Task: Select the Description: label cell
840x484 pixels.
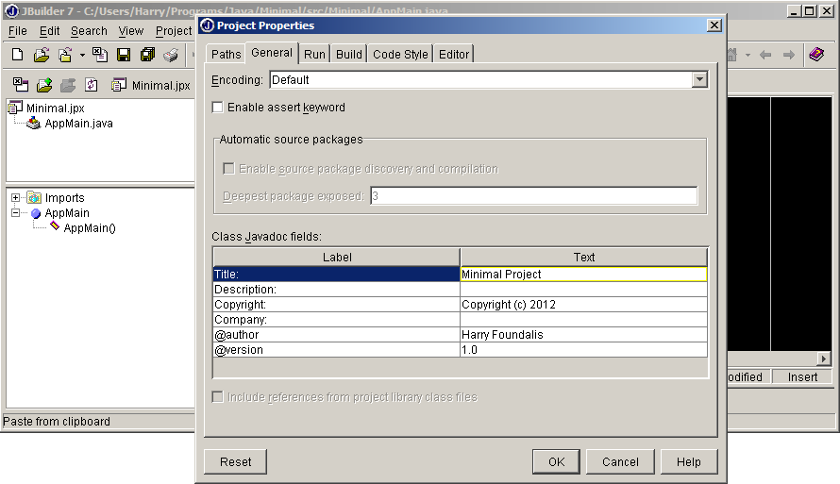Action: pyautogui.click(x=336, y=289)
